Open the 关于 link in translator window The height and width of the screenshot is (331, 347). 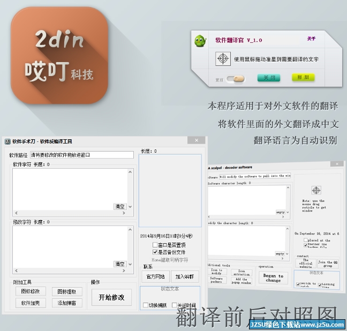tap(311, 39)
